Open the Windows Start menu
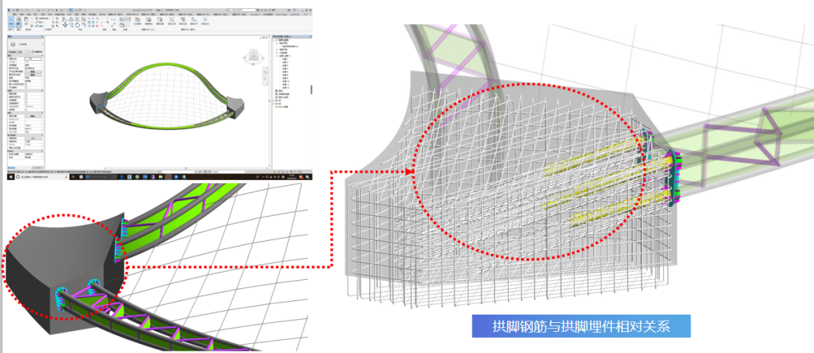 [x=11, y=177]
